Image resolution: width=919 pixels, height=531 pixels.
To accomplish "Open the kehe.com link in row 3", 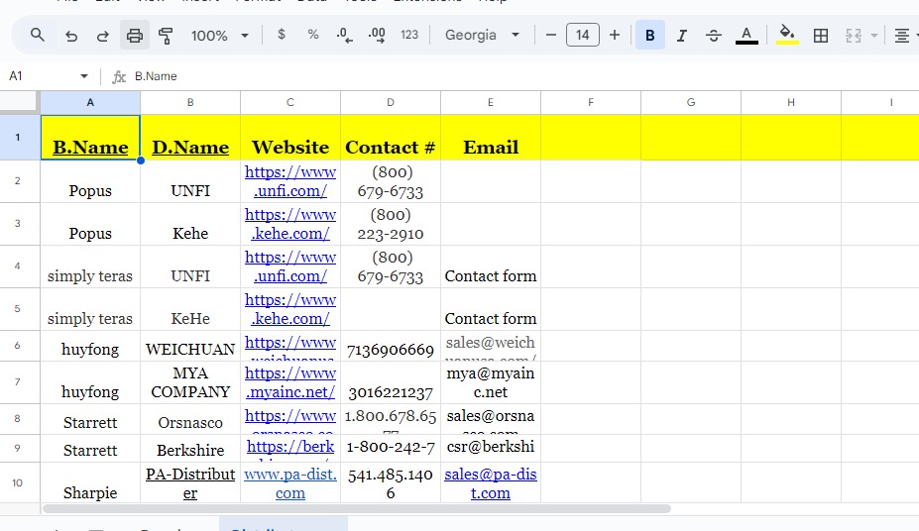I will (x=290, y=224).
